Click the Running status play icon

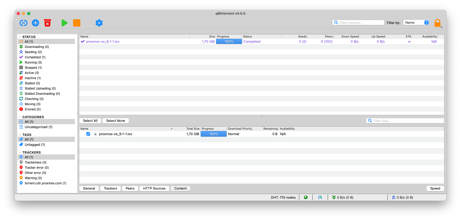(21, 62)
